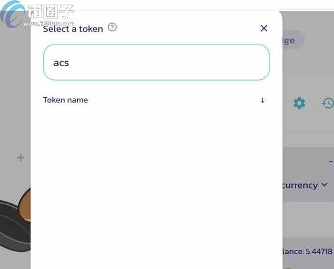Open the www.120btc.com watermark link

[49, 24]
